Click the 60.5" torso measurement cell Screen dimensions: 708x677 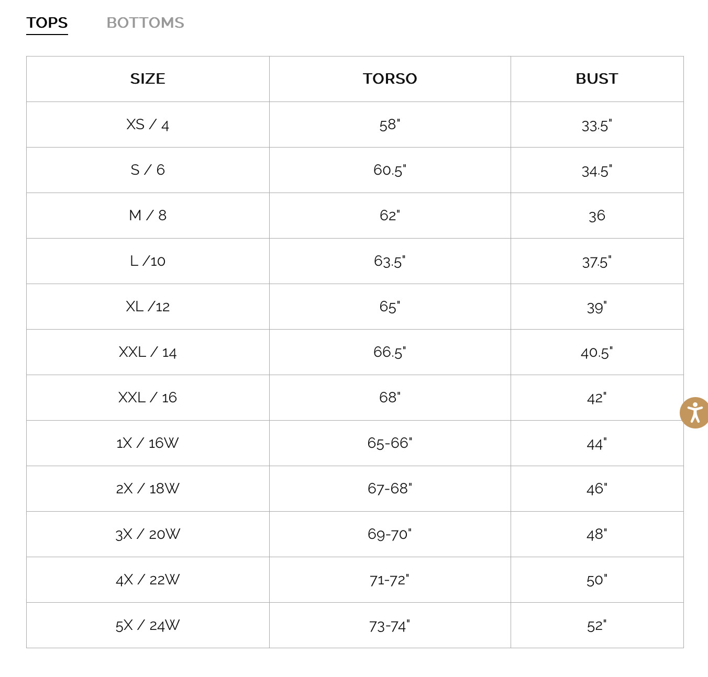coord(390,170)
